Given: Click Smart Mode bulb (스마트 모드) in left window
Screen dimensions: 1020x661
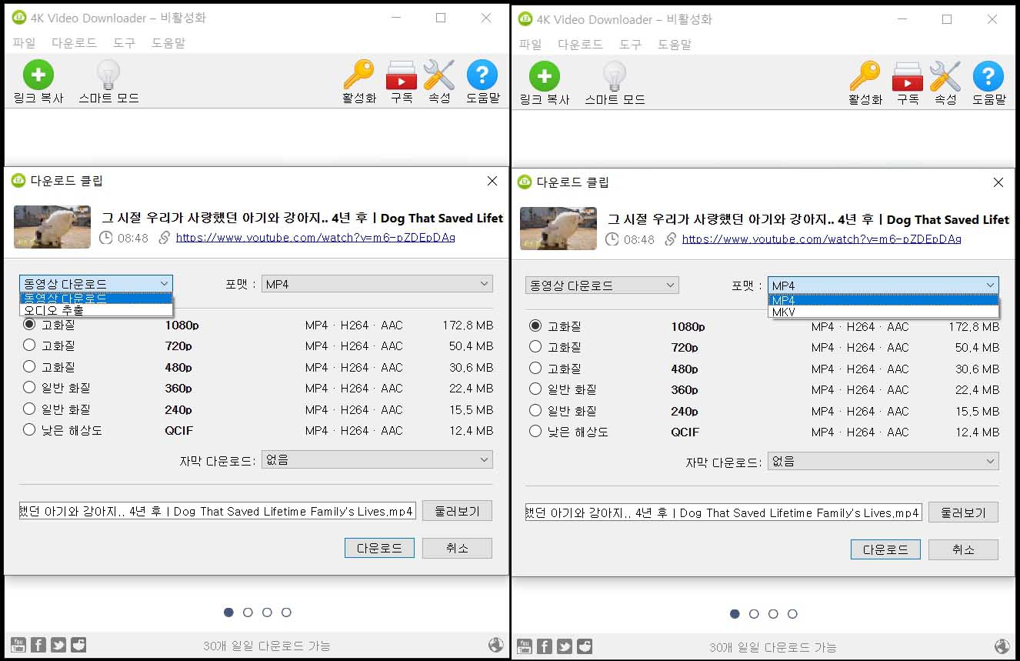Looking at the screenshot, I should [x=108, y=82].
